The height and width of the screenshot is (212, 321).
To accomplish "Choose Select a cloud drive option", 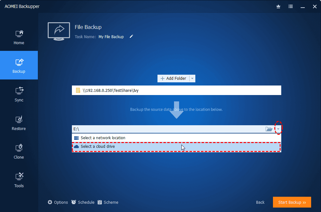I will 177,147.
